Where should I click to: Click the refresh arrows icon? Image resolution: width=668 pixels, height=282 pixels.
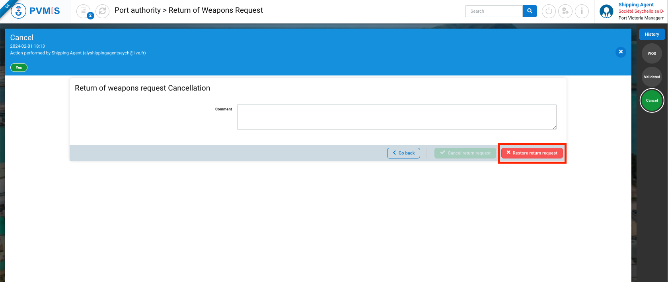point(102,11)
